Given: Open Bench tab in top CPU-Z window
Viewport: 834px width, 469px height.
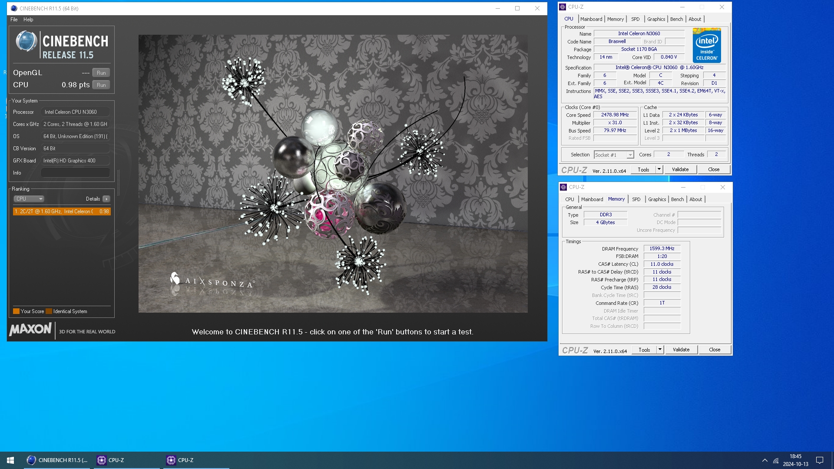Looking at the screenshot, I should click(x=677, y=19).
